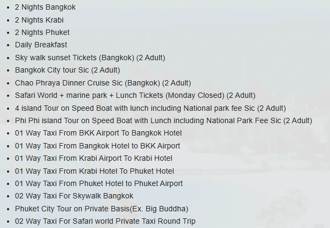Click the '2 Nights Phuket' line

42,32
